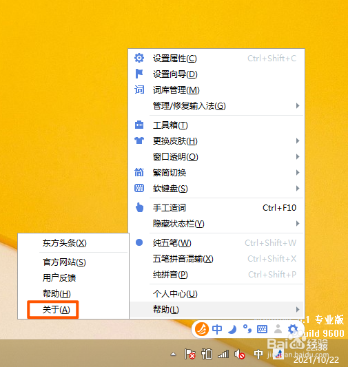348x367 pixels.
Task: Select 纯五笔(W) input mode
Action: click(217, 242)
